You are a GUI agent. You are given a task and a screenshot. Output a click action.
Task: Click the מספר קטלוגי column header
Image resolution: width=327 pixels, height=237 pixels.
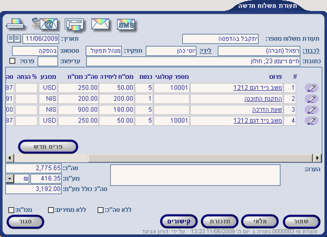(172, 77)
